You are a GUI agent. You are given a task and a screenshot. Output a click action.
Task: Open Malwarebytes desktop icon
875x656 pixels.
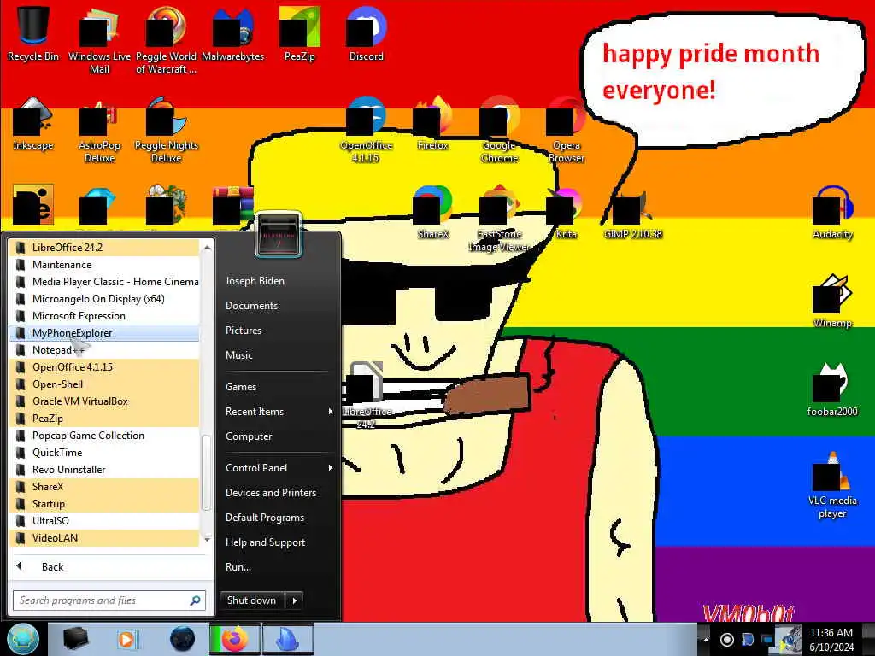point(232,34)
